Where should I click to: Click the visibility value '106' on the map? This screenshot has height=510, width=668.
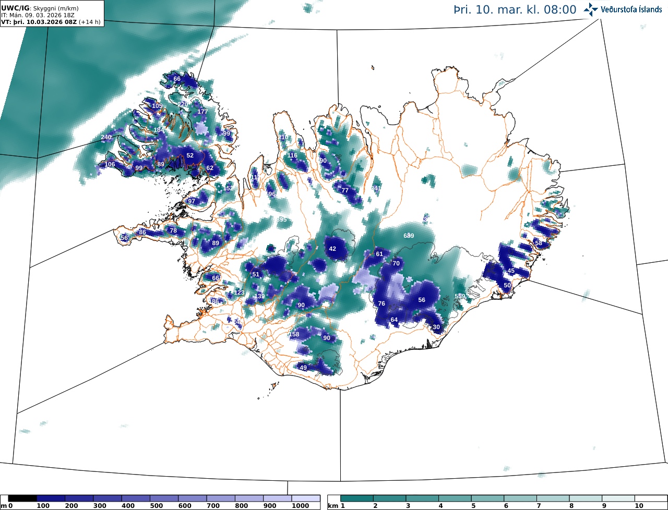(110, 164)
